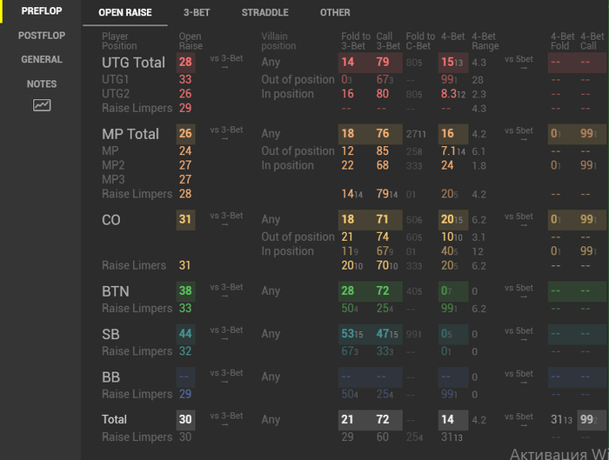Click the OPEN RAISE tab
Viewport: 609px width, 460px height.
click(124, 13)
